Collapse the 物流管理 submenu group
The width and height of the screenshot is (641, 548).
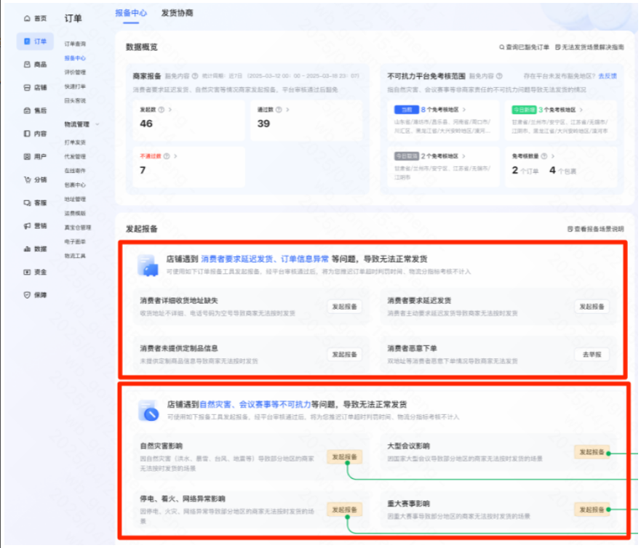[97, 124]
